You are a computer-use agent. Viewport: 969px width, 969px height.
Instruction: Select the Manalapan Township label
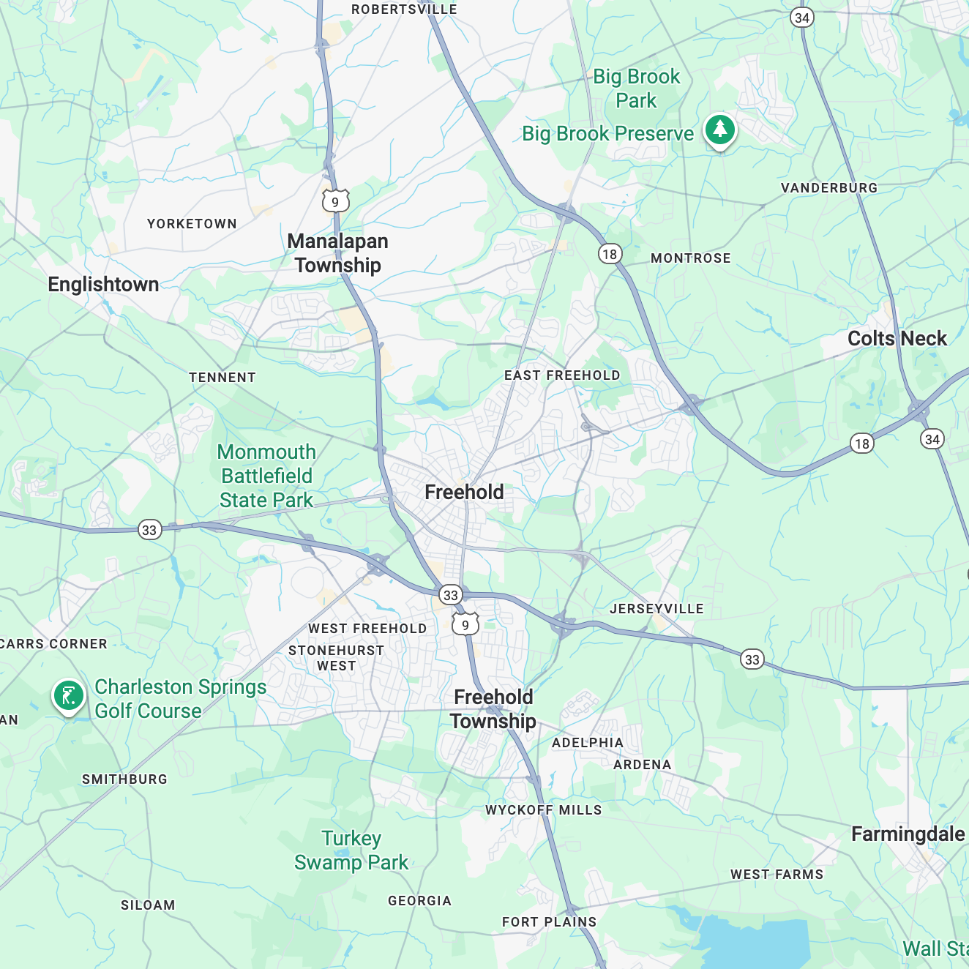[x=337, y=253]
